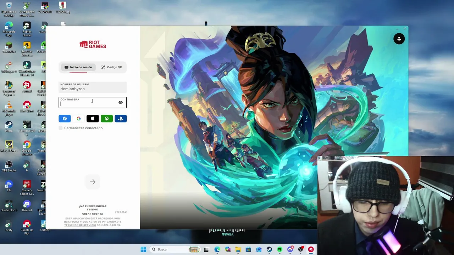
Task: Click into the Contraseña field
Action: click(93, 102)
